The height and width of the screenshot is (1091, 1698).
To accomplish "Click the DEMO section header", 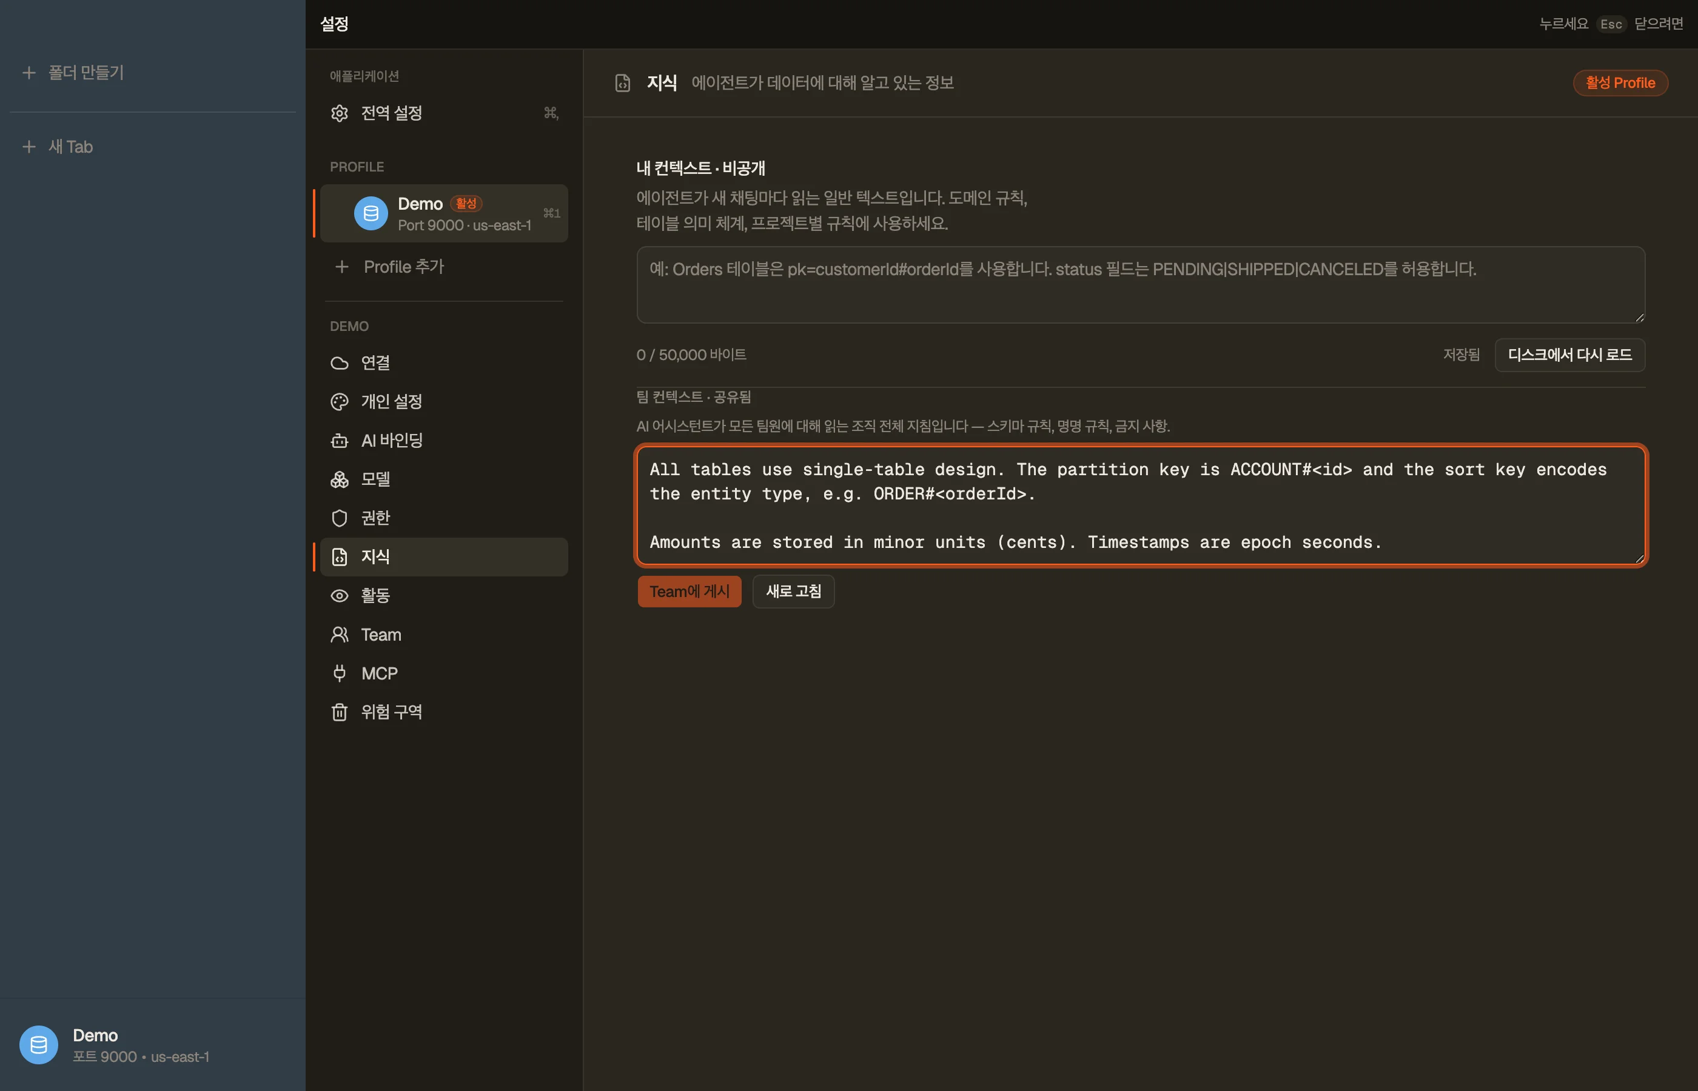I will (x=349, y=327).
